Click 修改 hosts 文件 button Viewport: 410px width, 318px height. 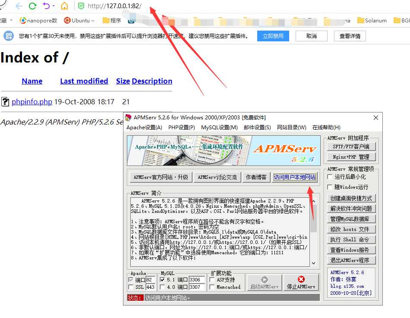click(351, 229)
